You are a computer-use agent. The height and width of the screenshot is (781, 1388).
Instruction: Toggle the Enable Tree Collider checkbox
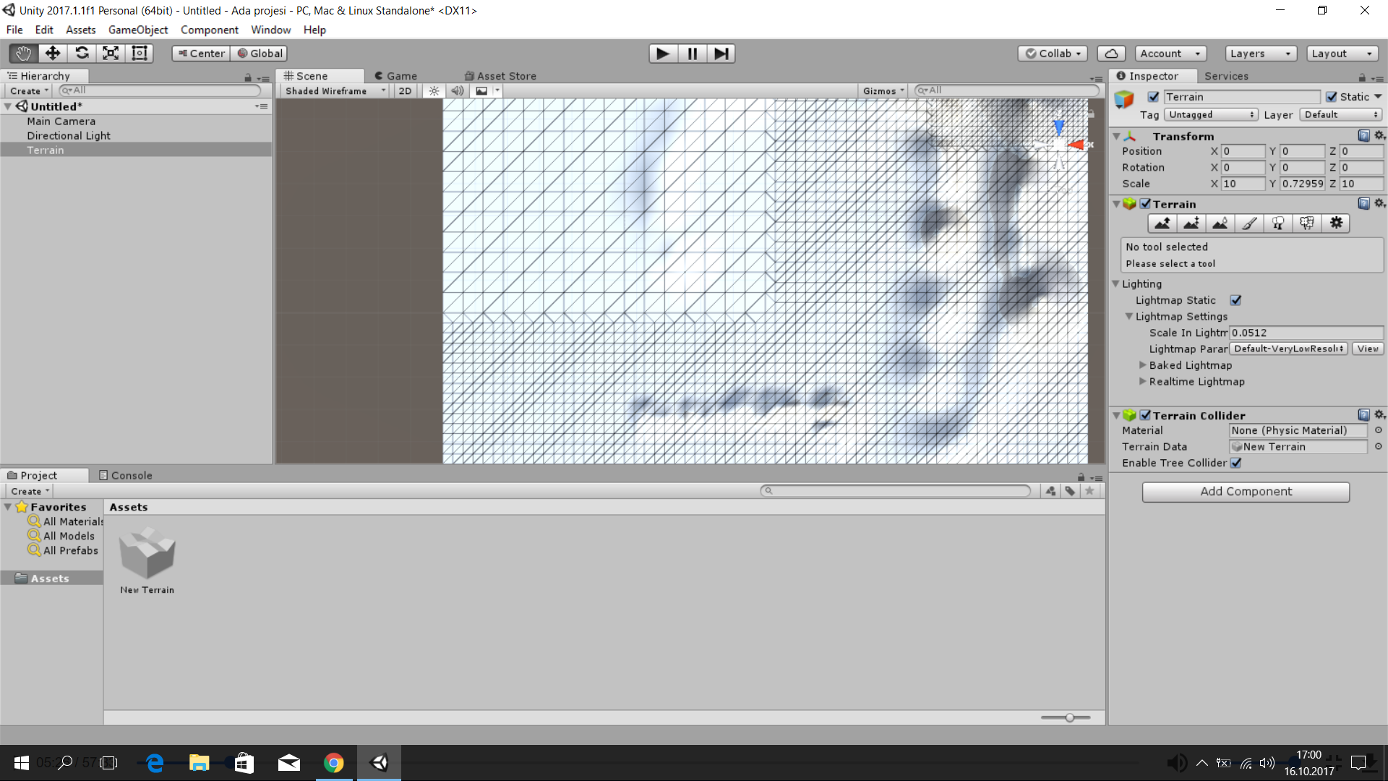[1235, 463]
